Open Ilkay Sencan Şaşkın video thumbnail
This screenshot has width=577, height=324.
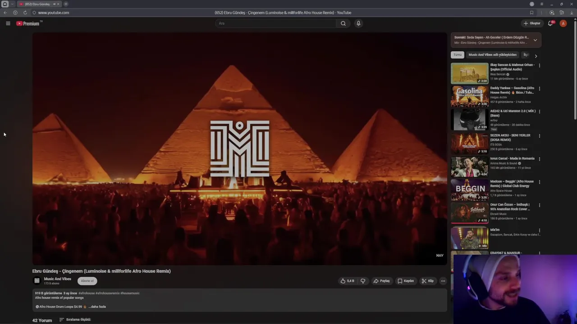tap(469, 73)
